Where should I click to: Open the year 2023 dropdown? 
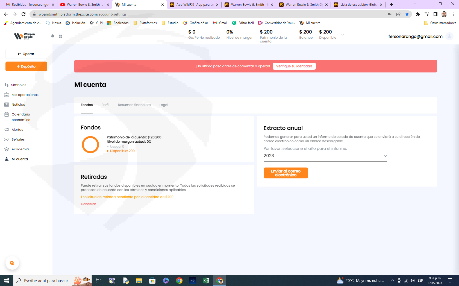[325, 156]
